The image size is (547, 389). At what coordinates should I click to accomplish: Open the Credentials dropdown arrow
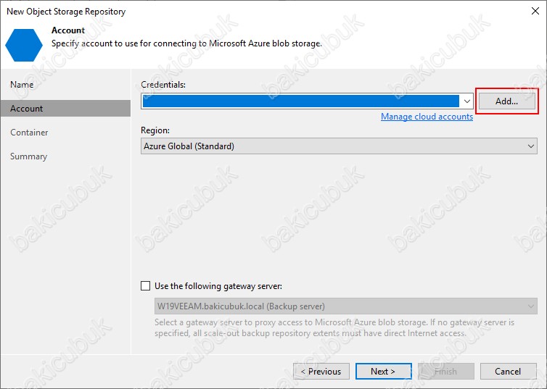coord(467,101)
